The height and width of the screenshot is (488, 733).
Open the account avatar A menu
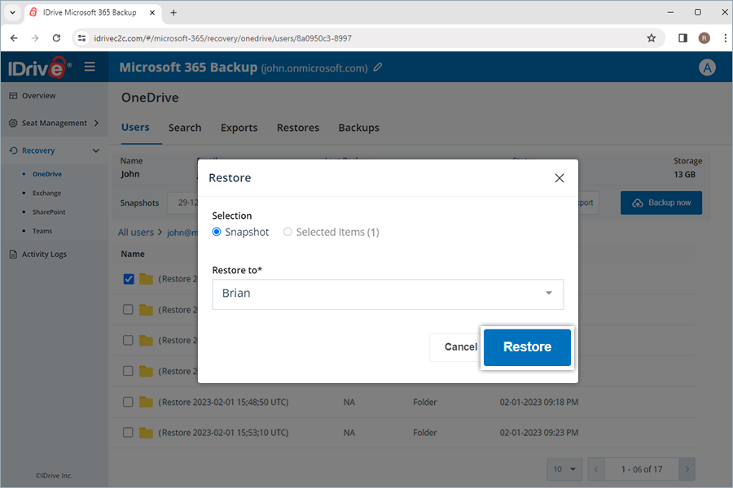[x=707, y=68]
